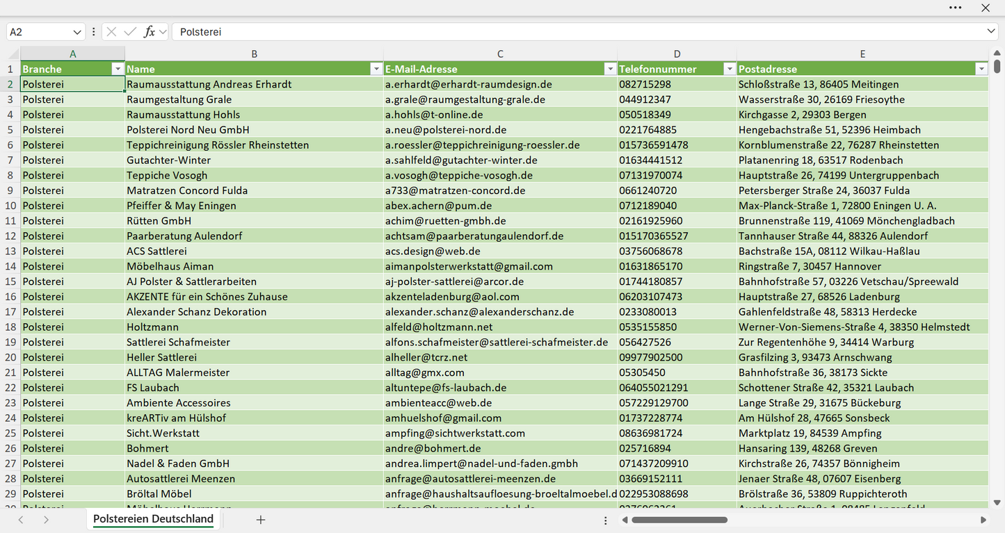This screenshot has width=1005, height=533.
Task: Select cell ALLTAG Malermeister
Action: coord(255,372)
